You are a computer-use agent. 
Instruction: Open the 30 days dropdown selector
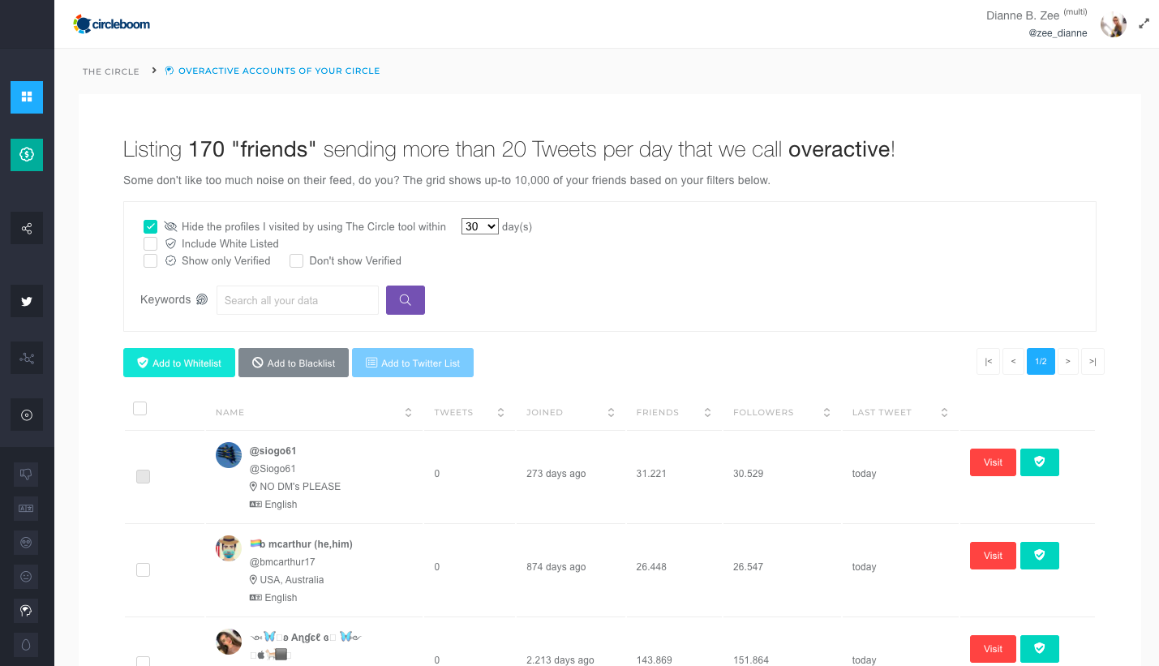(479, 226)
